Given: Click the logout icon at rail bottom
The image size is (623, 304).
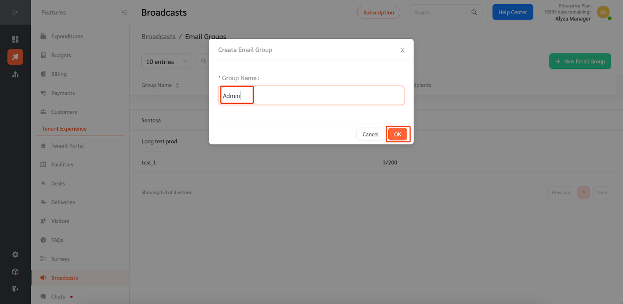Looking at the screenshot, I should pos(15,289).
